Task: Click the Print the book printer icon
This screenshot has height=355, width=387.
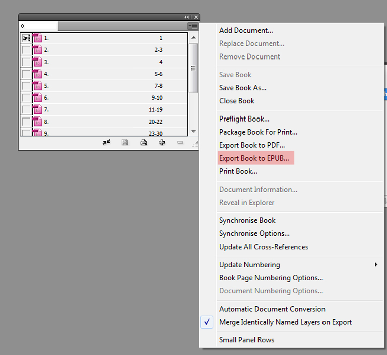Action: tap(144, 142)
